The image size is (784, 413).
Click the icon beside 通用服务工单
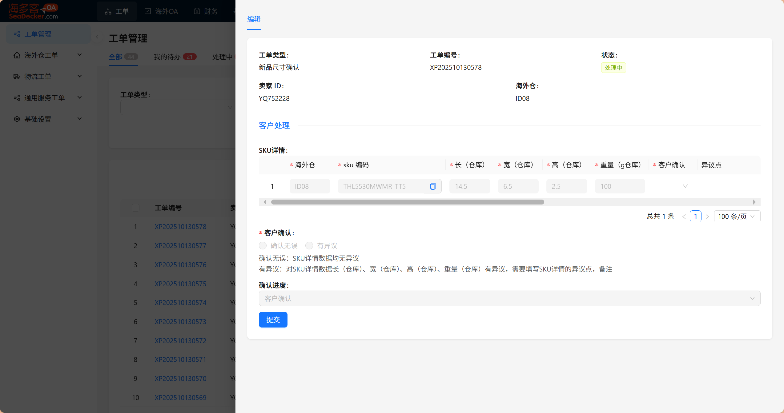[x=17, y=98]
